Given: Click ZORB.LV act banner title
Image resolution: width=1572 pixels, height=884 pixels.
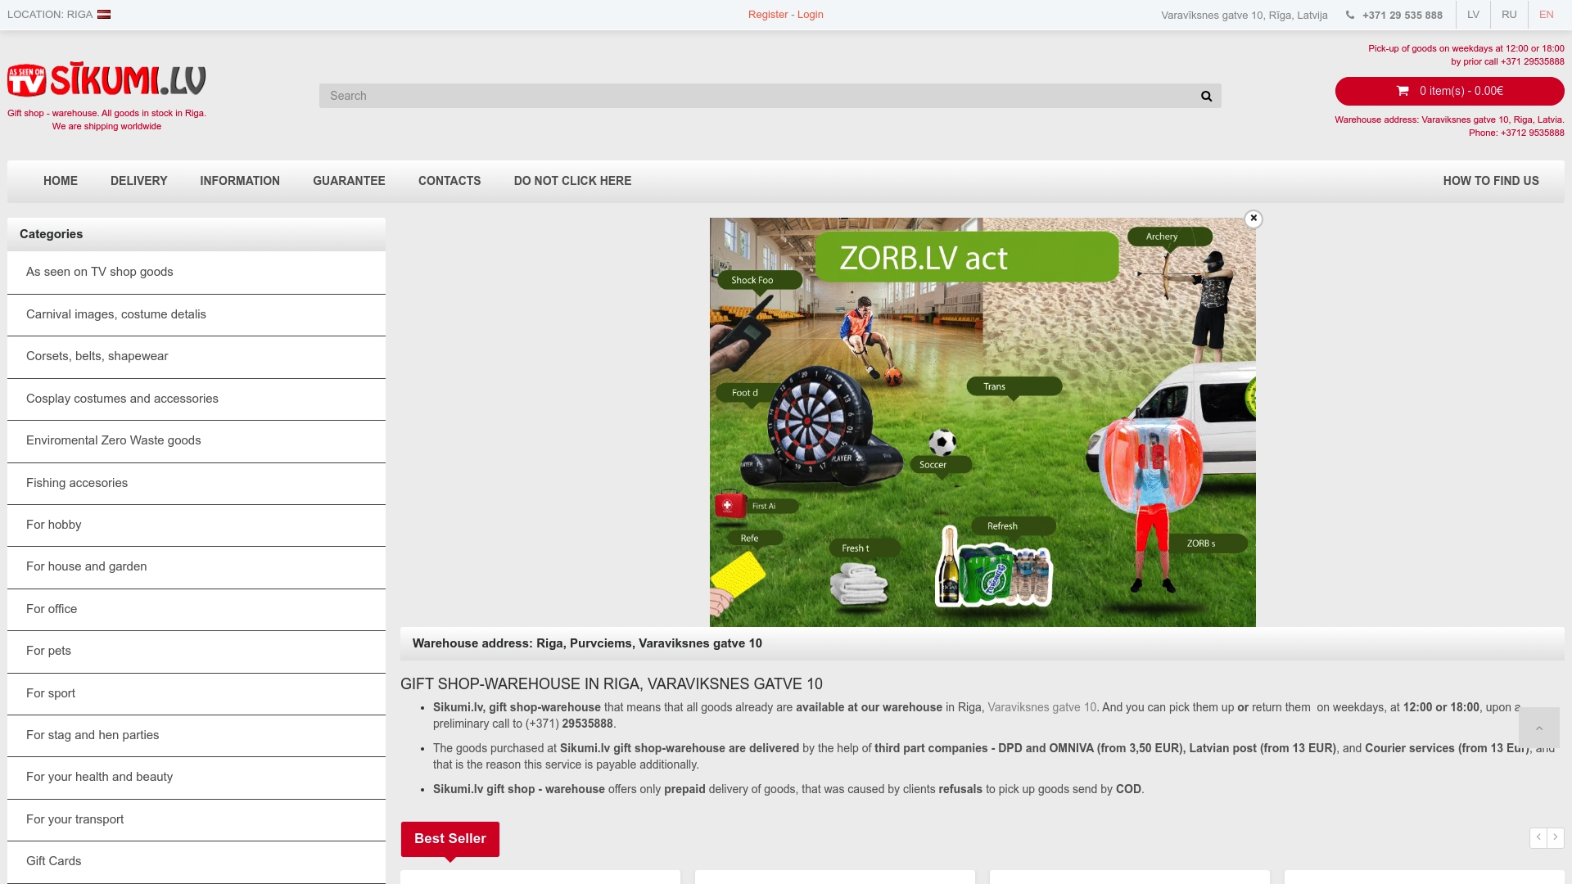Looking at the screenshot, I should 967,257.
